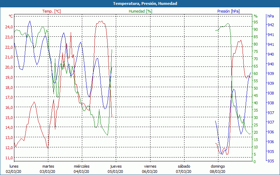Select the lunes day label
The width and height of the screenshot is (280, 175).
point(14,167)
